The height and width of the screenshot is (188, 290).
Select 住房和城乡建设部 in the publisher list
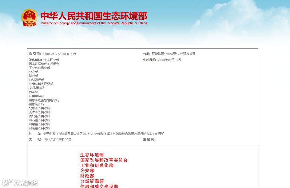[x=41, y=84]
